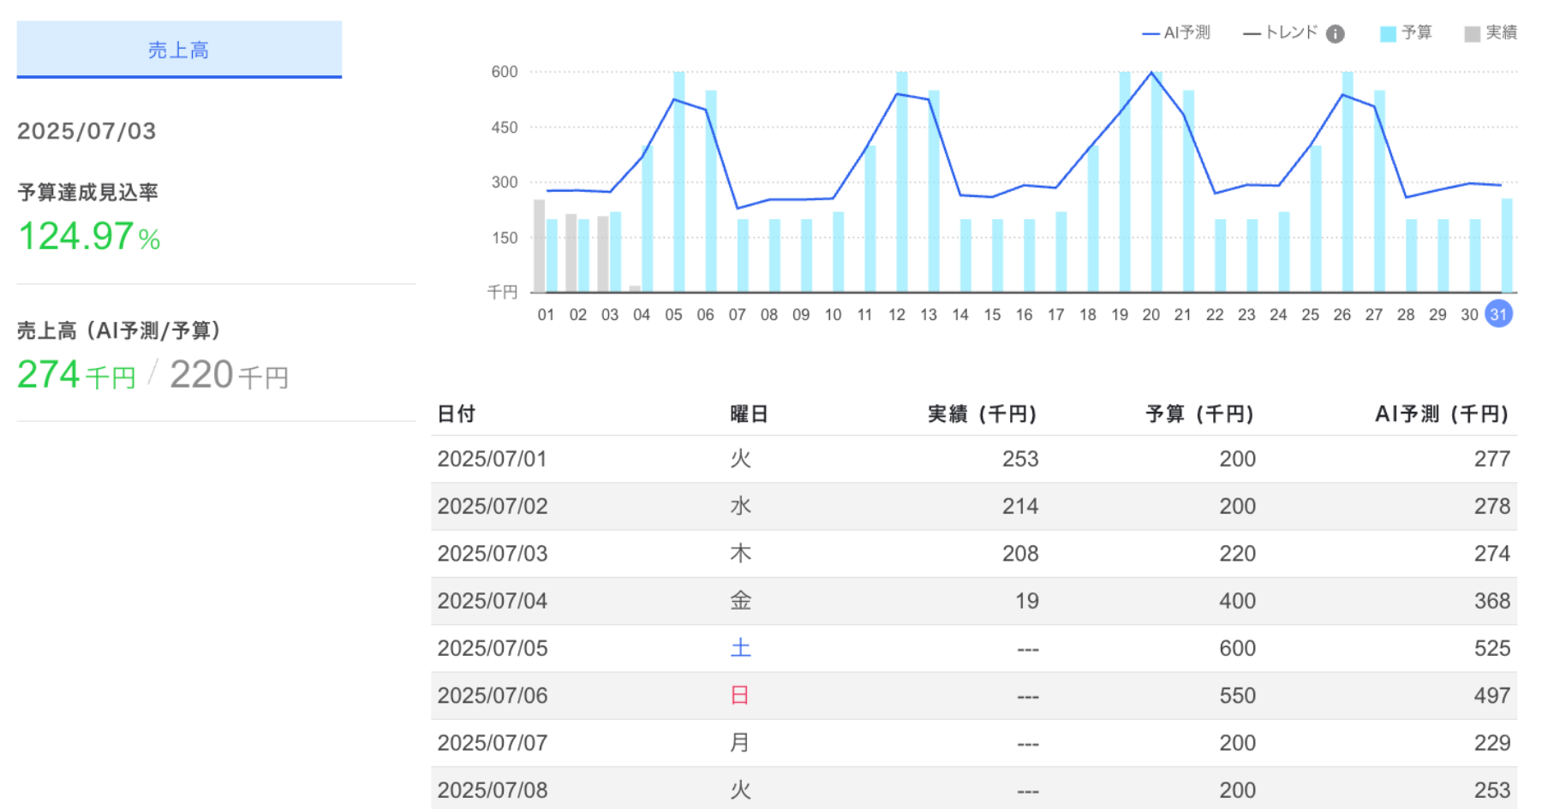This screenshot has width=1542, height=809.
Task: Click the 曜日 column header
Action: pos(749,414)
